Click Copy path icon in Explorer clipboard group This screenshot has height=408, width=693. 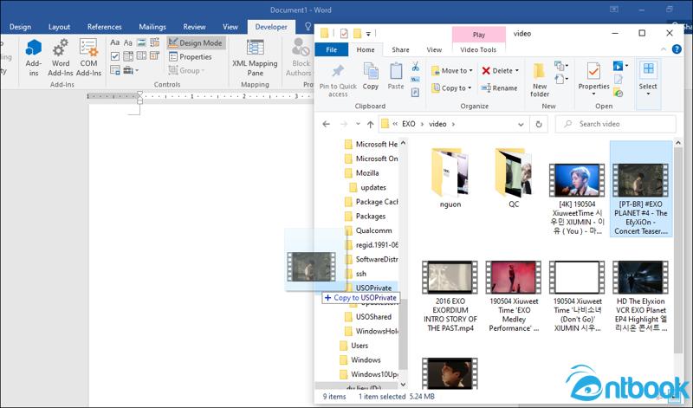pyautogui.click(x=416, y=80)
